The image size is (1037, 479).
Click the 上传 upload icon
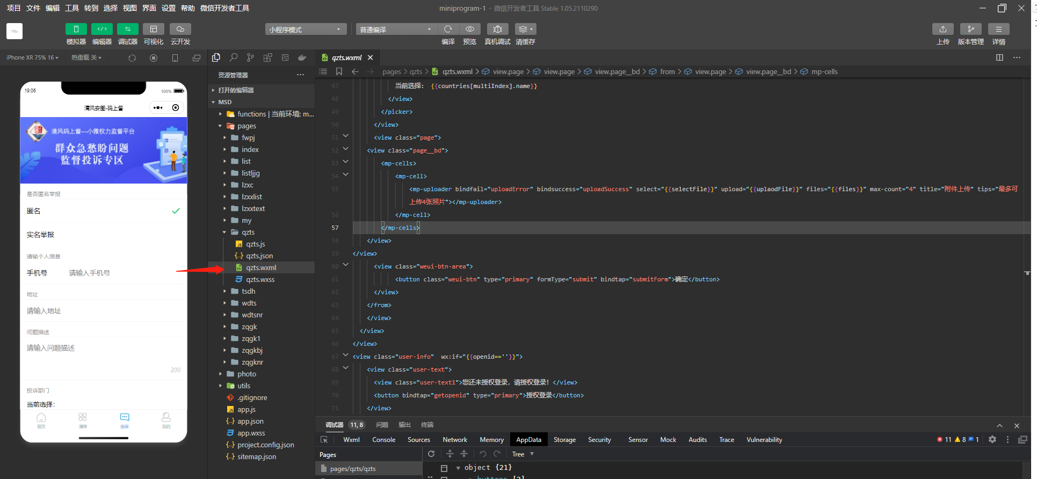(x=943, y=29)
